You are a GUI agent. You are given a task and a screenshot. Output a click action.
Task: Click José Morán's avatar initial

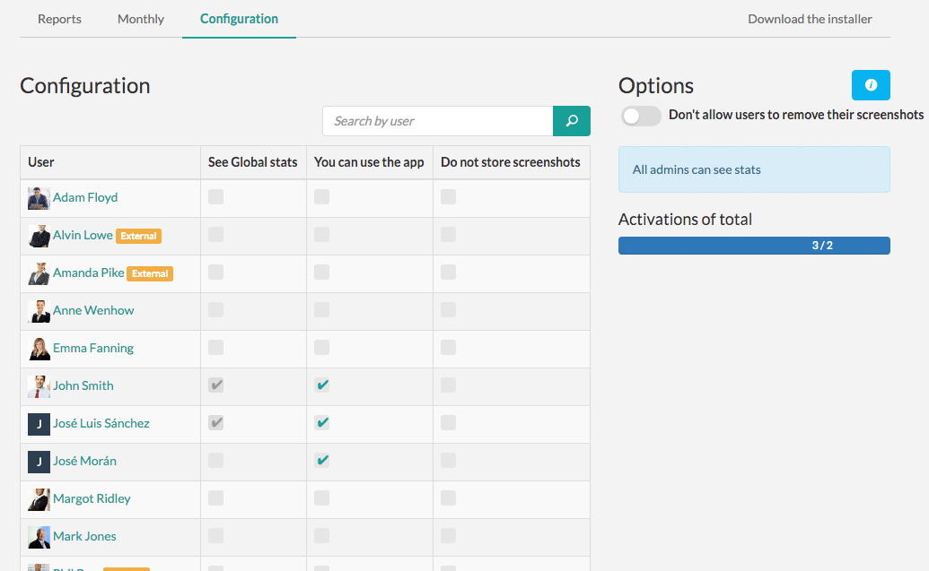point(37,461)
